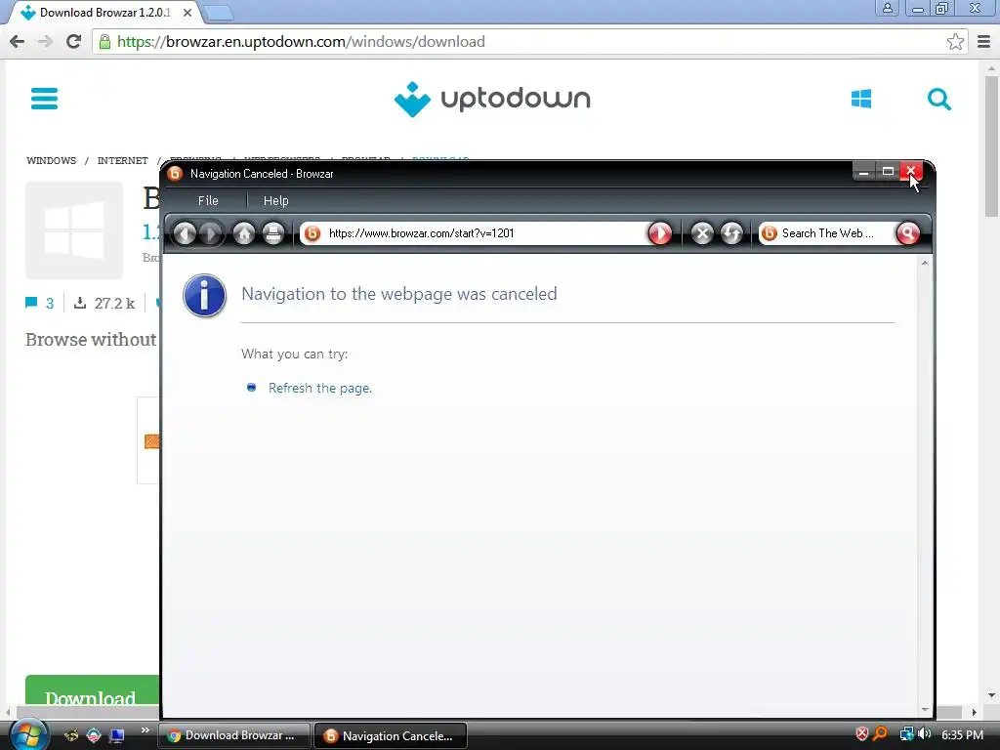
Task: Click the red magnifier search button in Browzar
Action: [x=907, y=233]
